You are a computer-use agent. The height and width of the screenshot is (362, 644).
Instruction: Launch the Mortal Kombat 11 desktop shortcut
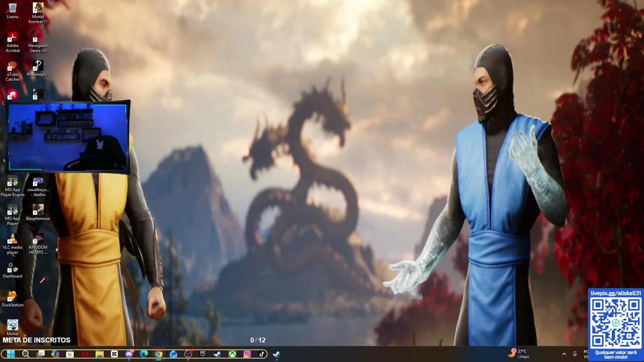(x=38, y=14)
